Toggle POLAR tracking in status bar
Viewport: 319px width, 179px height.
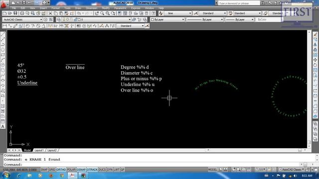click(71, 170)
